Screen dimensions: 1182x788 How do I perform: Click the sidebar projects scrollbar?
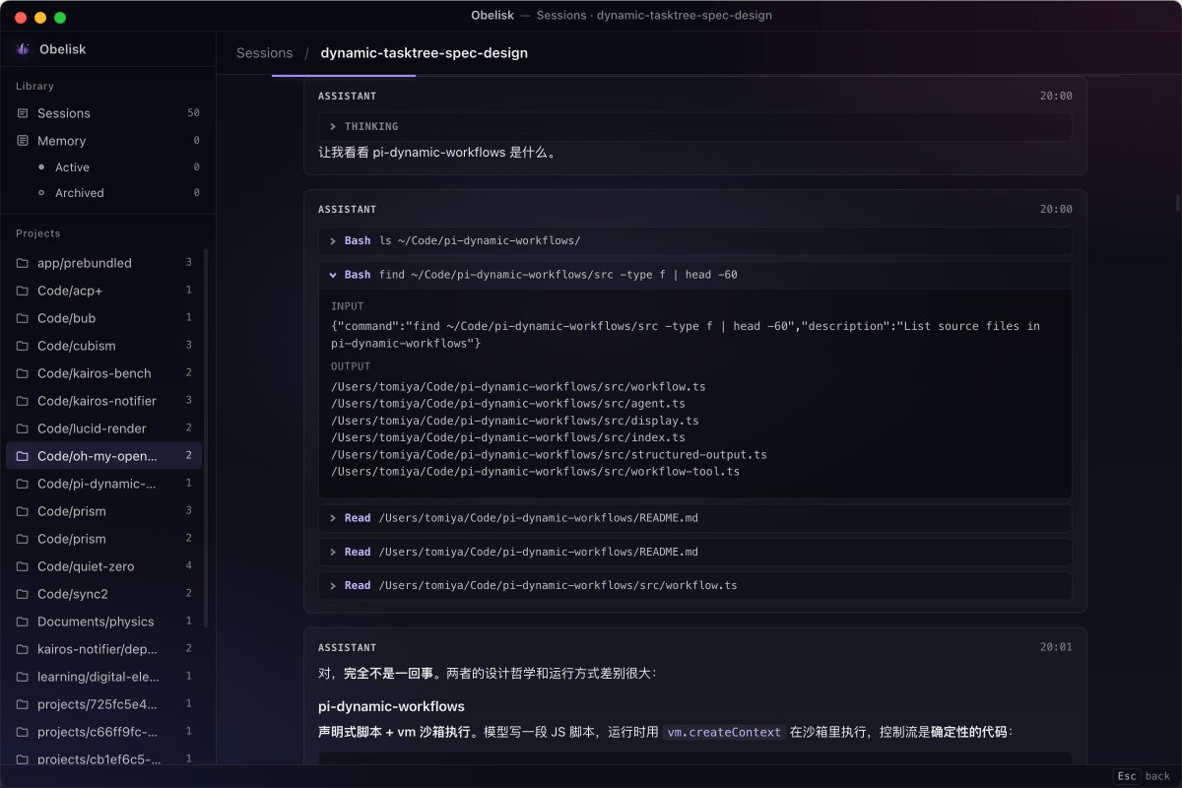(x=206, y=438)
